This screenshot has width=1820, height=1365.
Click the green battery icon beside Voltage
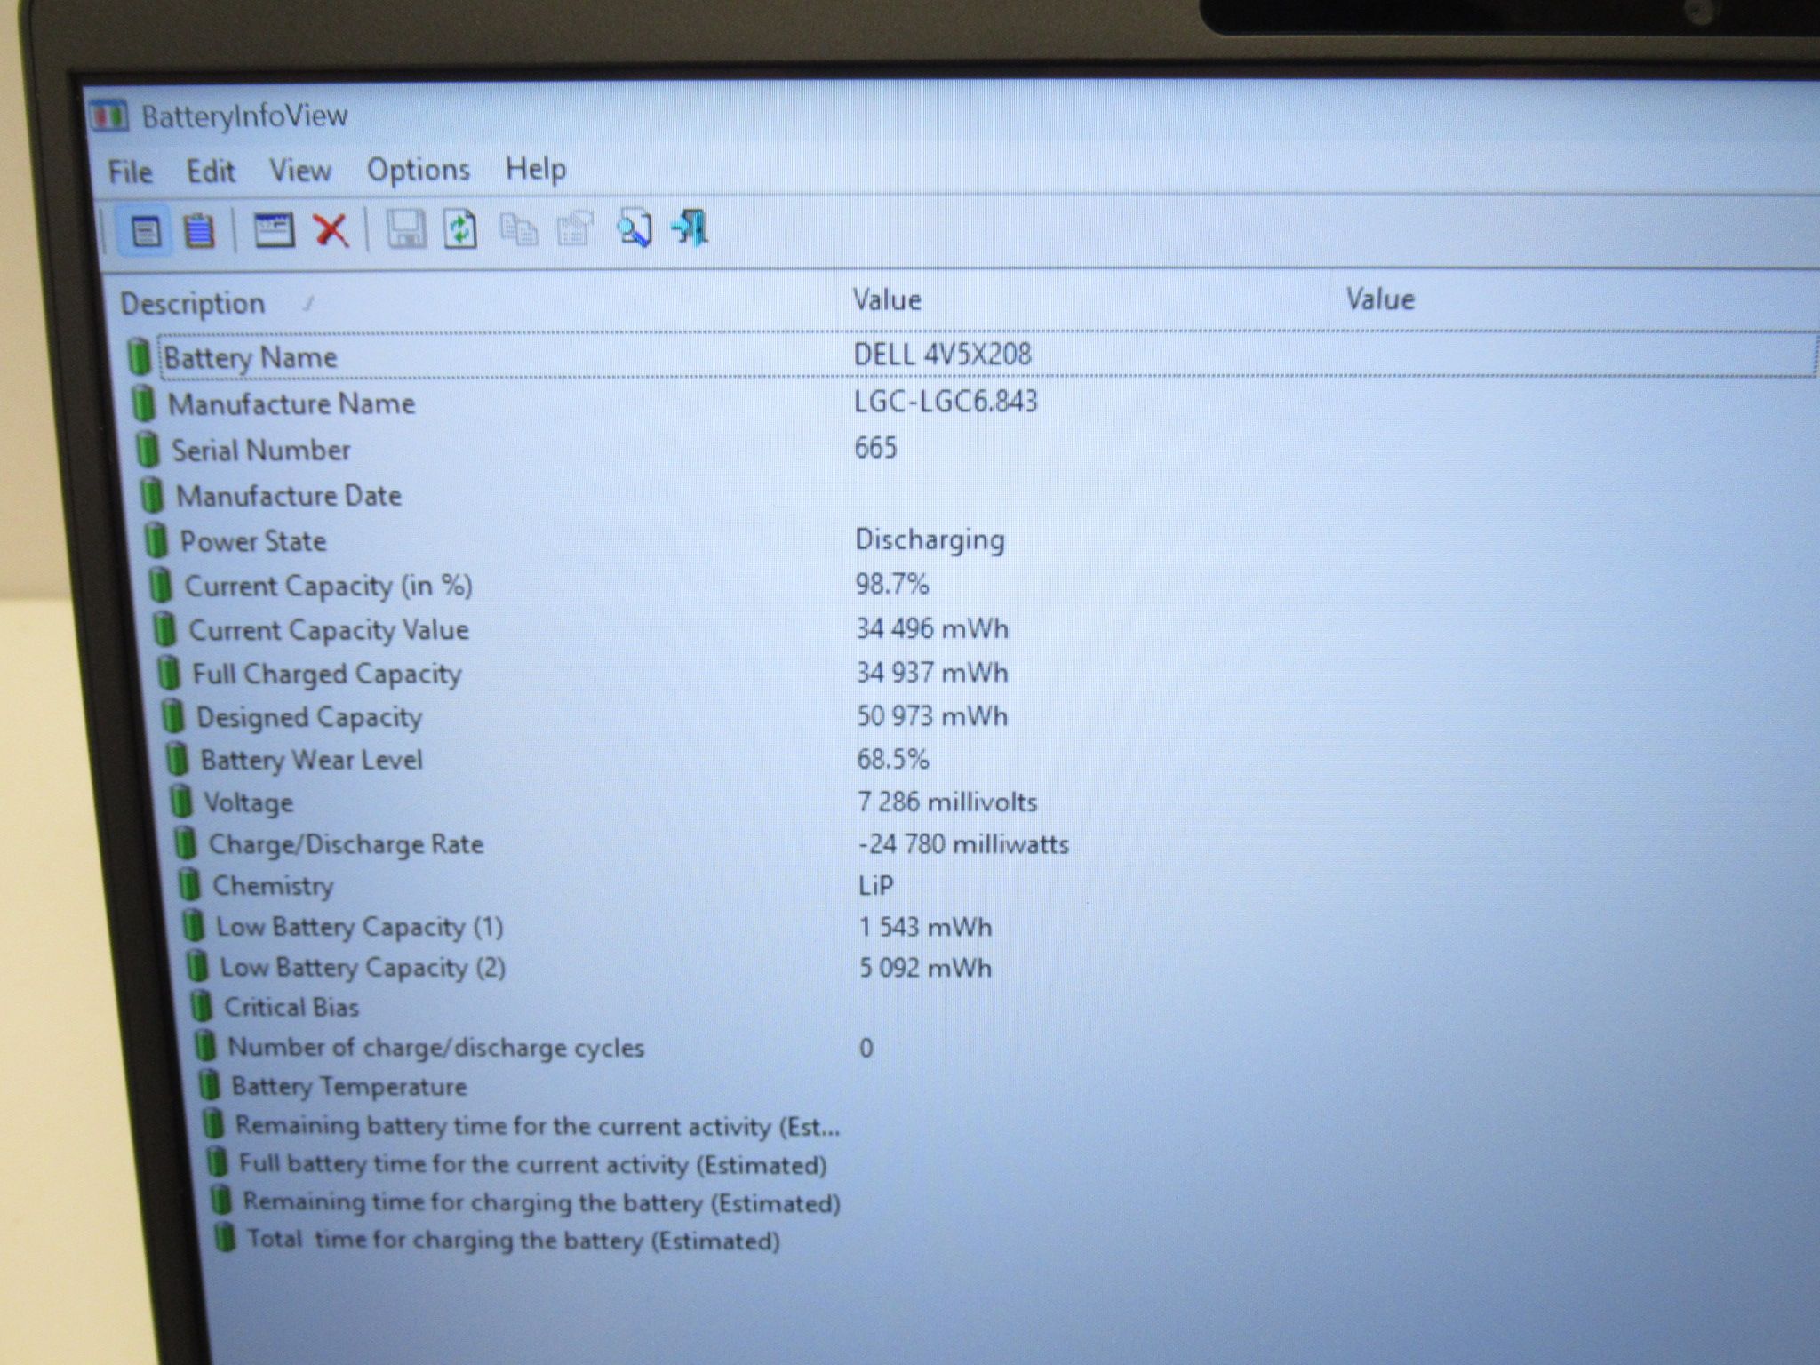click(x=181, y=802)
